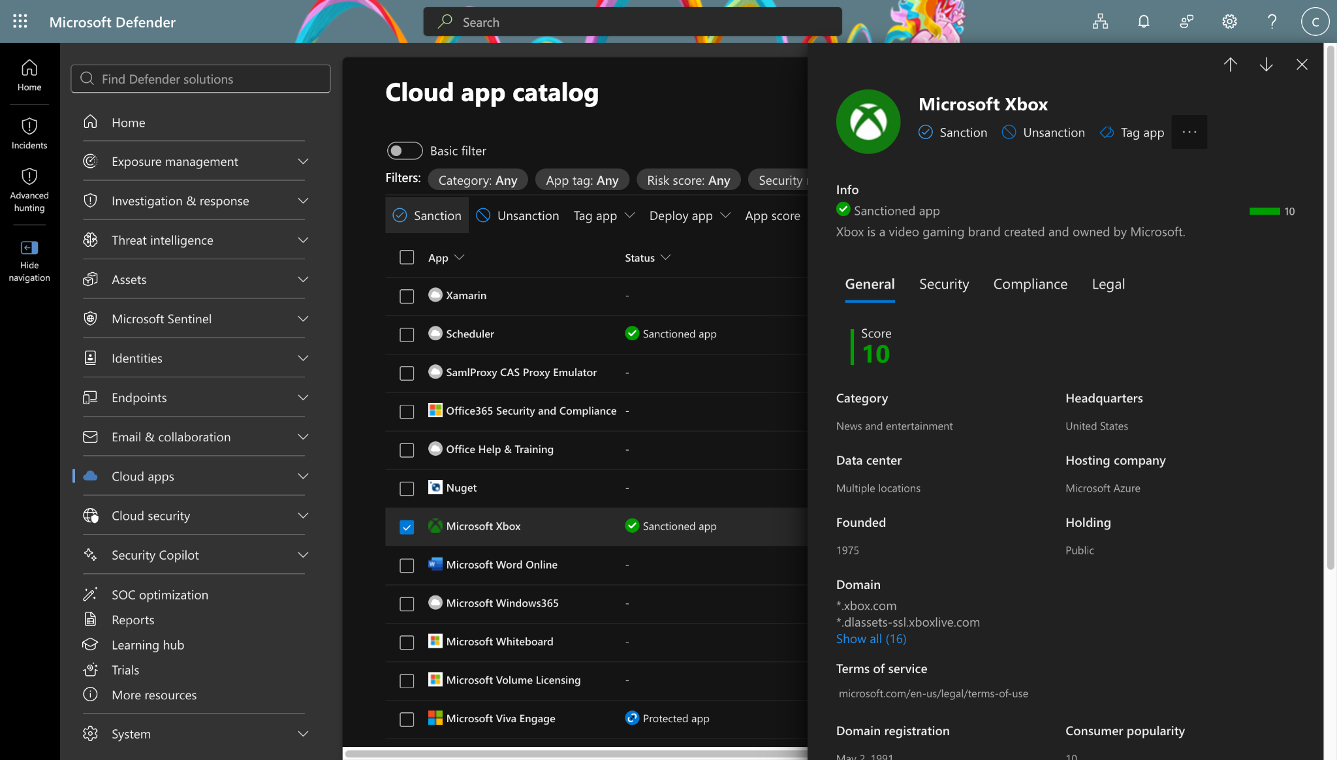This screenshot has width=1337, height=760.
Task: Check the Xamarin row checkbox
Action: [x=407, y=296]
